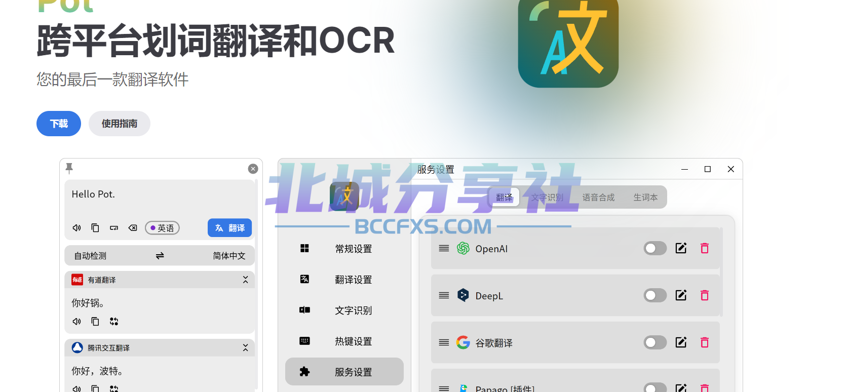The image size is (848, 392).
Task: Switch to the 生词本 services tab
Action: (x=645, y=198)
